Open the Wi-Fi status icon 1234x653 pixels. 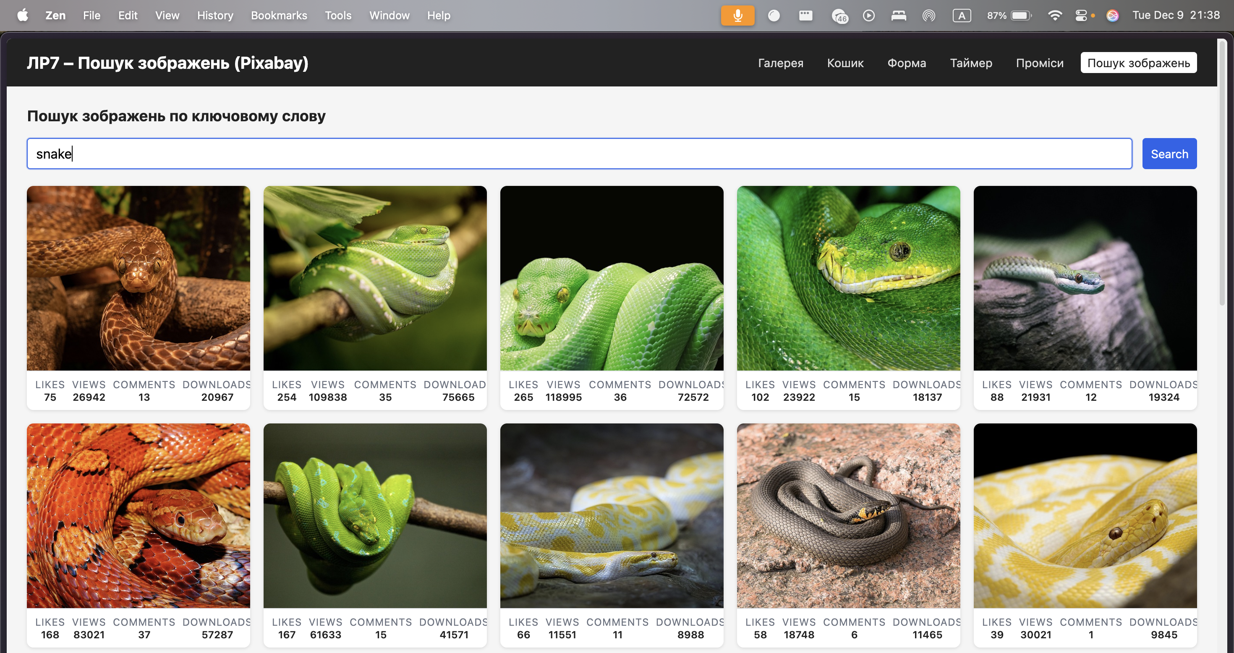[x=1054, y=16]
